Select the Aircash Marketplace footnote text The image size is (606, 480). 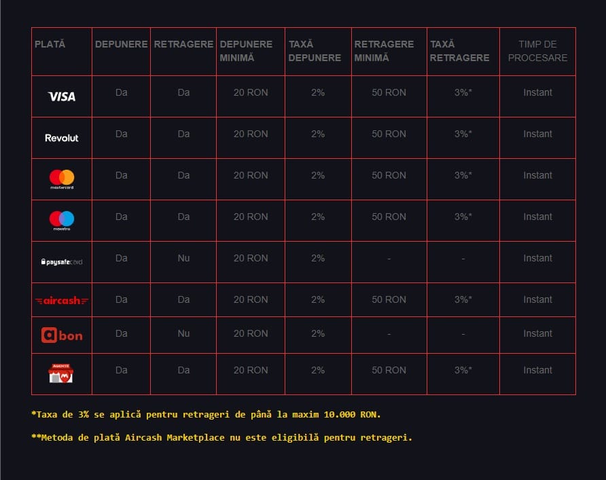tap(221, 437)
